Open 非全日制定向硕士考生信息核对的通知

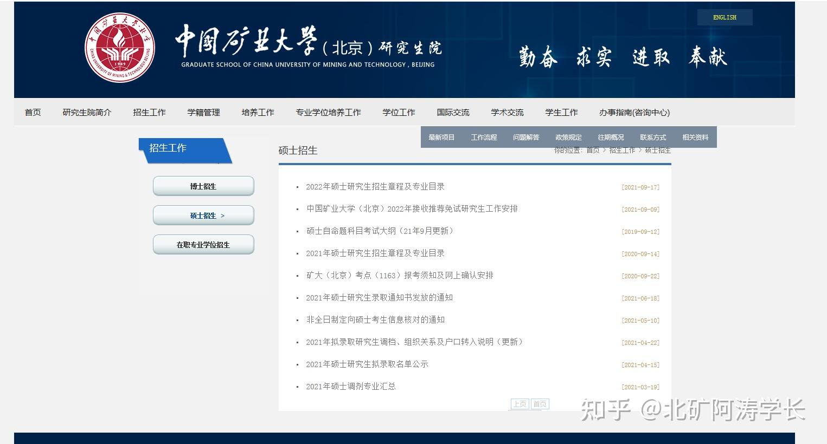pyautogui.click(x=375, y=319)
